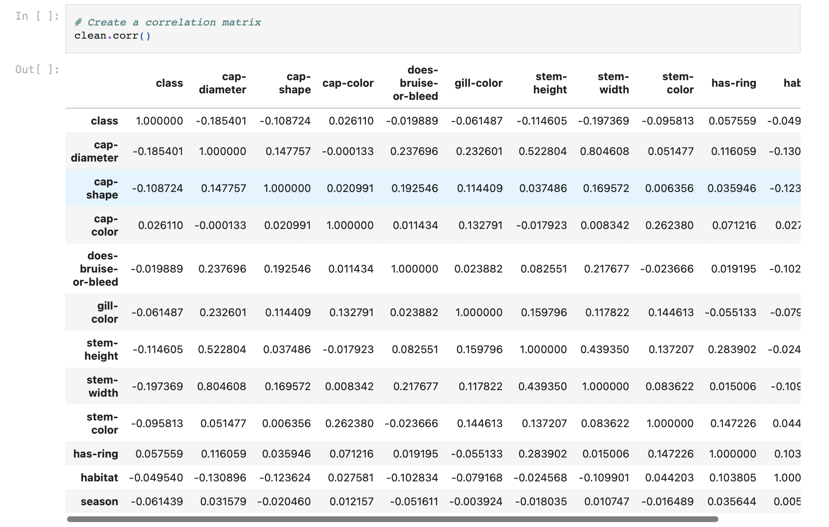Select the cap-diameter column header
829x527 pixels.
point(222,83)
